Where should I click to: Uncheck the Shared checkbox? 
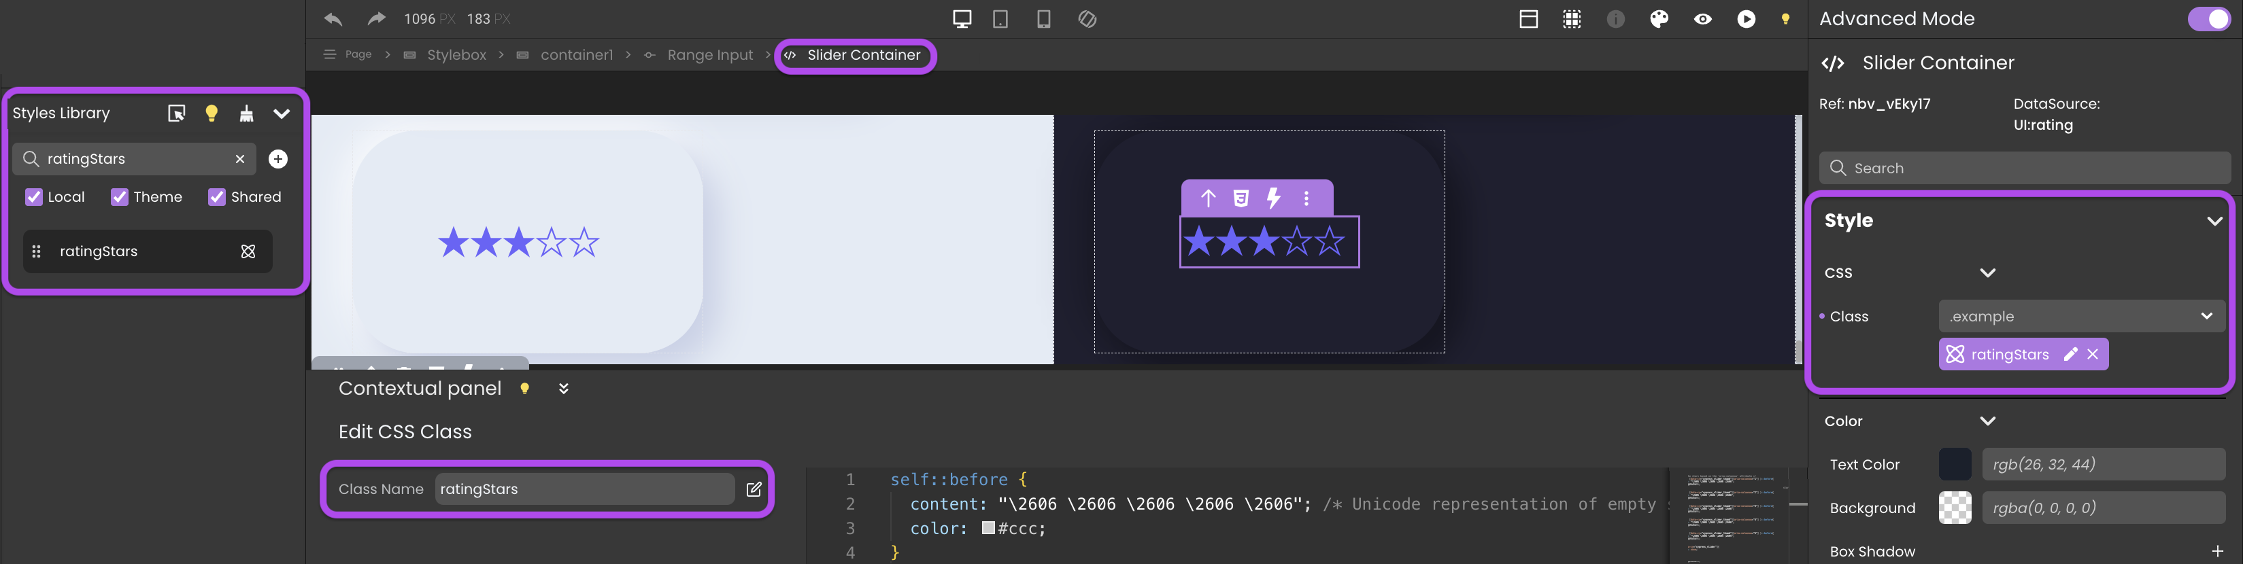[x=217, y=196]
